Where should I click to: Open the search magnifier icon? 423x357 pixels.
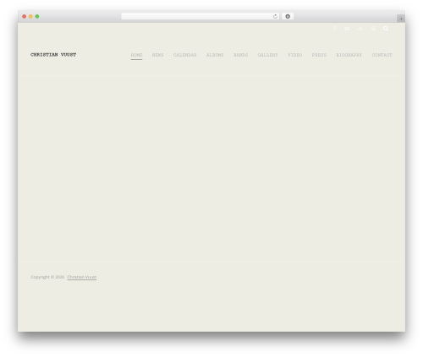click(x=386, y=29)
